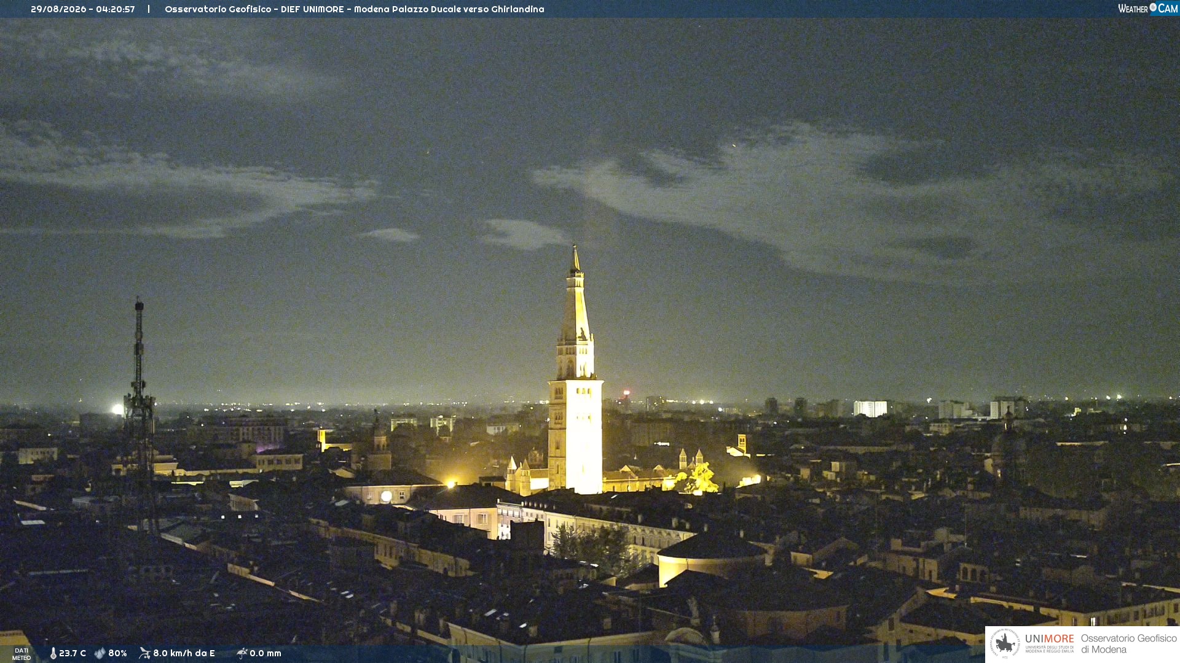Click the 8.0 km/h da E wind reading
The width and height of the screenshot is (1180, 663).
pos(184,653)
